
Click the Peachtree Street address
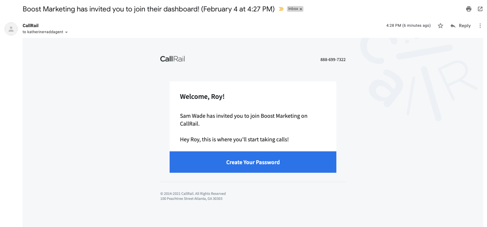[191, 199]
